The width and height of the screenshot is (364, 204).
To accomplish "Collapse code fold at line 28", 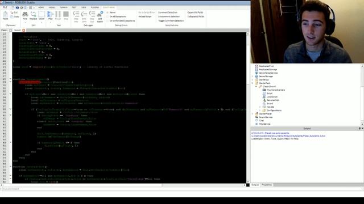I will pyautogui.click(x=10, y=79).
